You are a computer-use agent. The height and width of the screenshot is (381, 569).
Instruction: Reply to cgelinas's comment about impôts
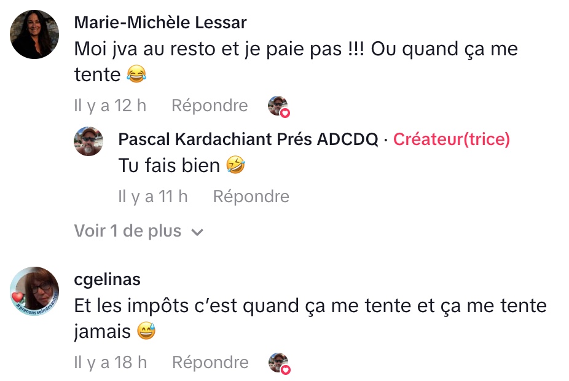210,363
